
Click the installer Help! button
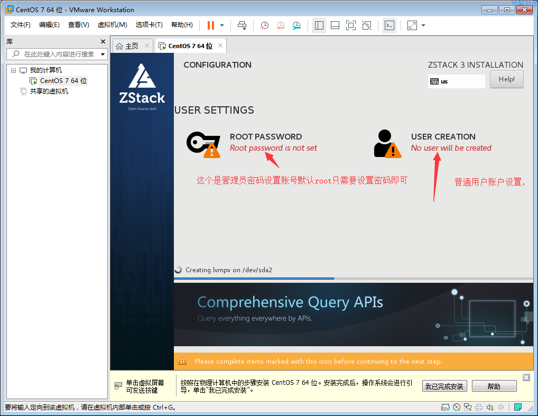tap(506, 79)
